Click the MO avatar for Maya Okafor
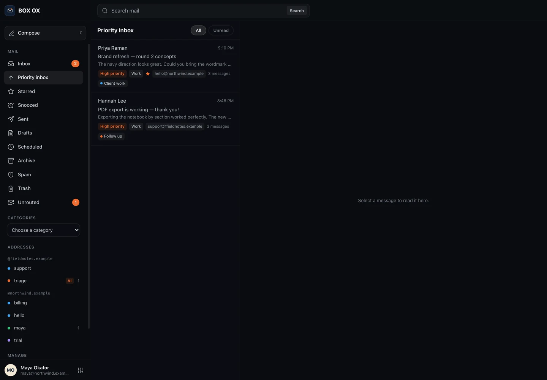 [x=11, y=370]
